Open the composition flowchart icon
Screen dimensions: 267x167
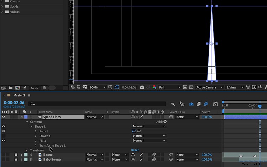coord(172,104)
